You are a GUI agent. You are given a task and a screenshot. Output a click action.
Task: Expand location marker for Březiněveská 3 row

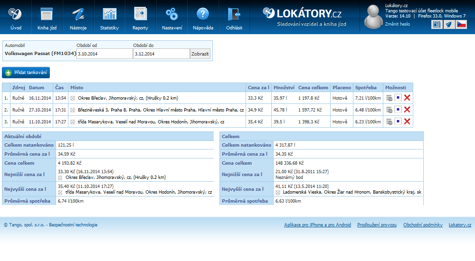click(x=73, y=110)
